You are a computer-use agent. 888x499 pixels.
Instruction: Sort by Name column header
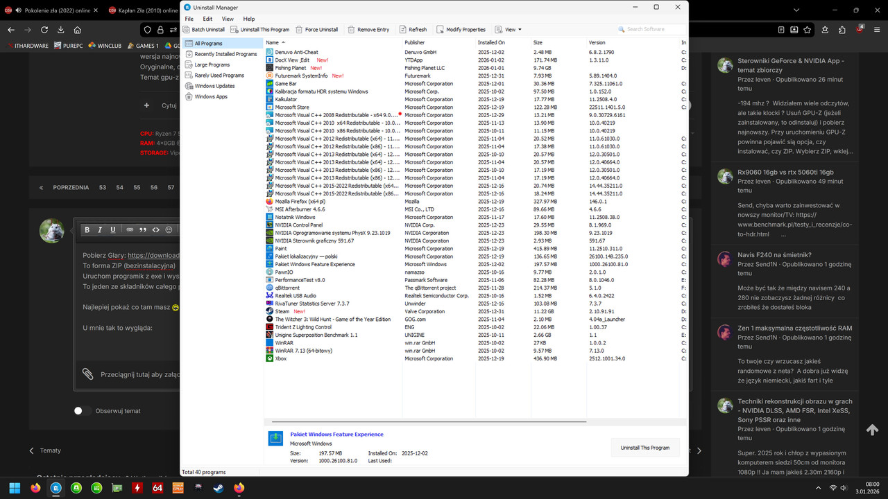point(332,43)
